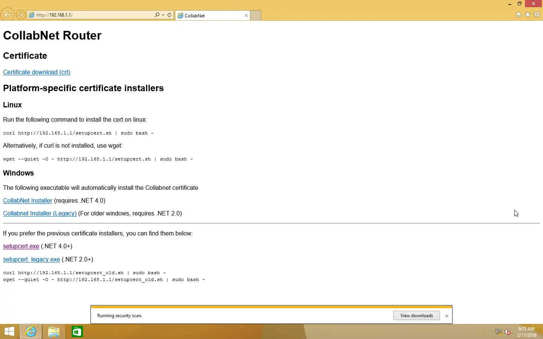
Task: Open the Tools gear menu
Action: tap(537, 15)
